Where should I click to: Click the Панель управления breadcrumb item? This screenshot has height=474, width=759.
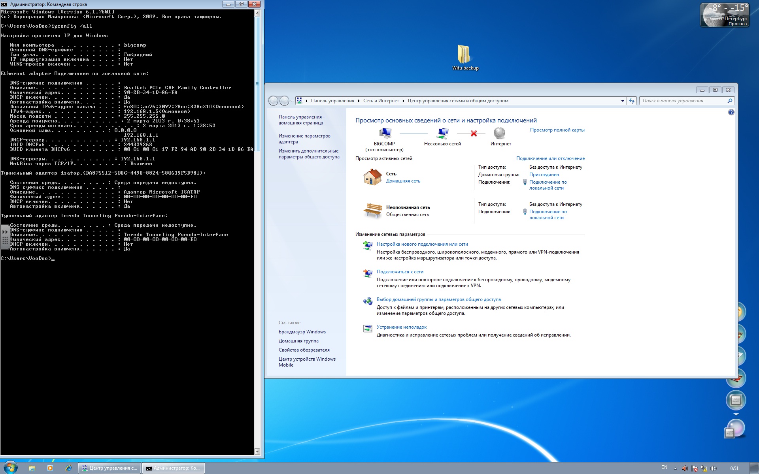click(332, 101)
